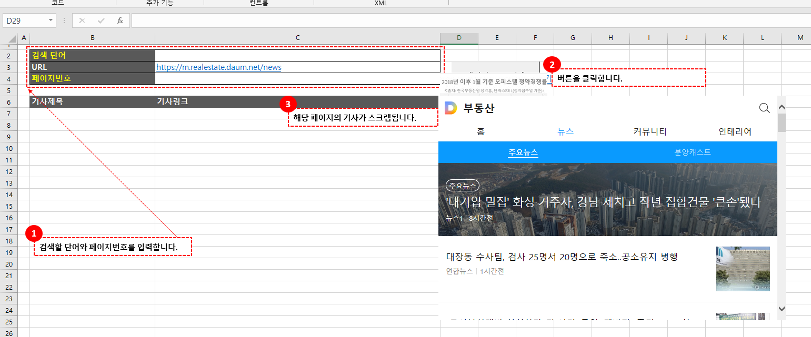
Task: Click the 부동산 site title
Action: click(x=479, y=108)
